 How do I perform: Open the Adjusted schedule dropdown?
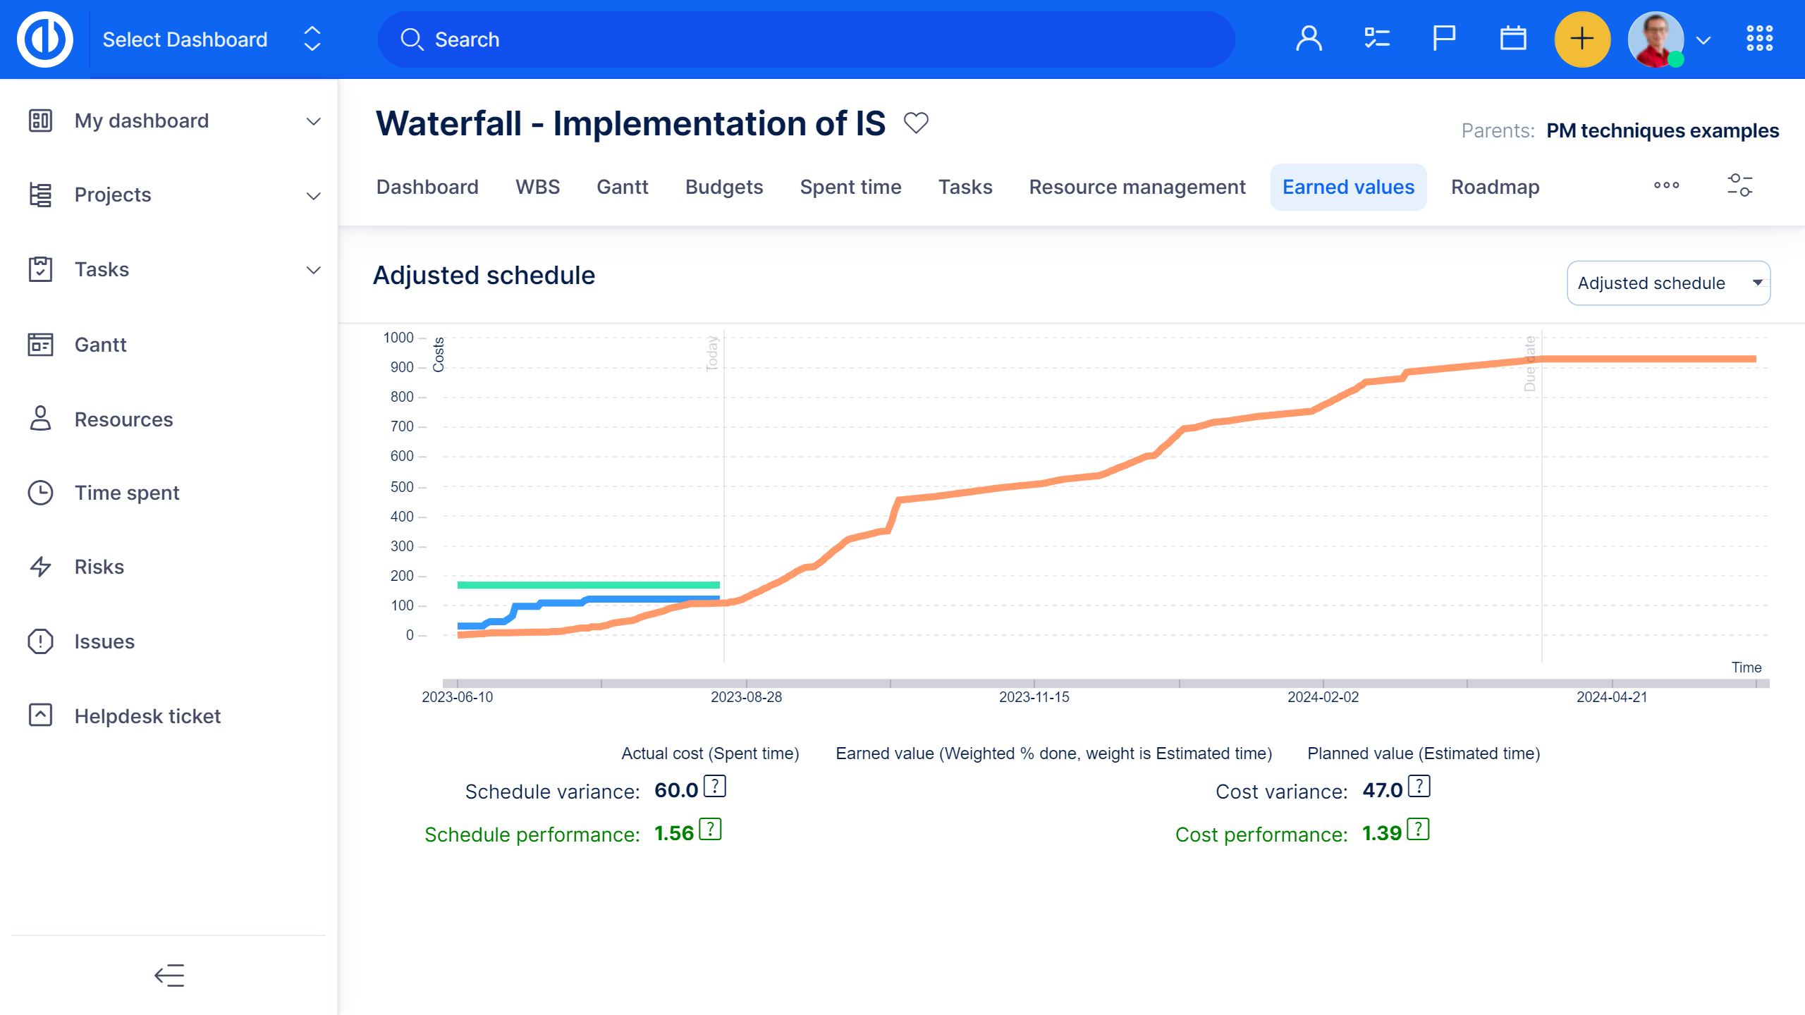pyautogui.click(x=1668, y=283)
